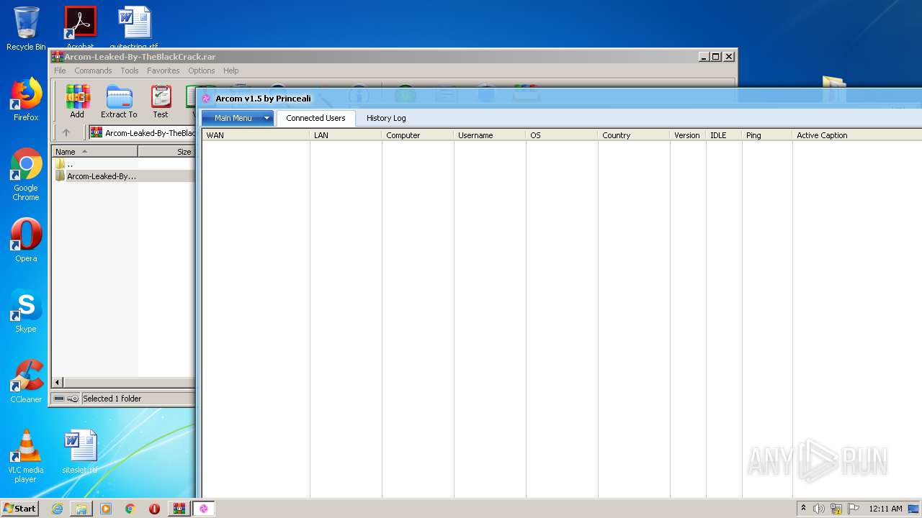This screenshot has height=518, width=922.
Task: Click the Windows Explorer taskbar icon
Action: point(81,509)
